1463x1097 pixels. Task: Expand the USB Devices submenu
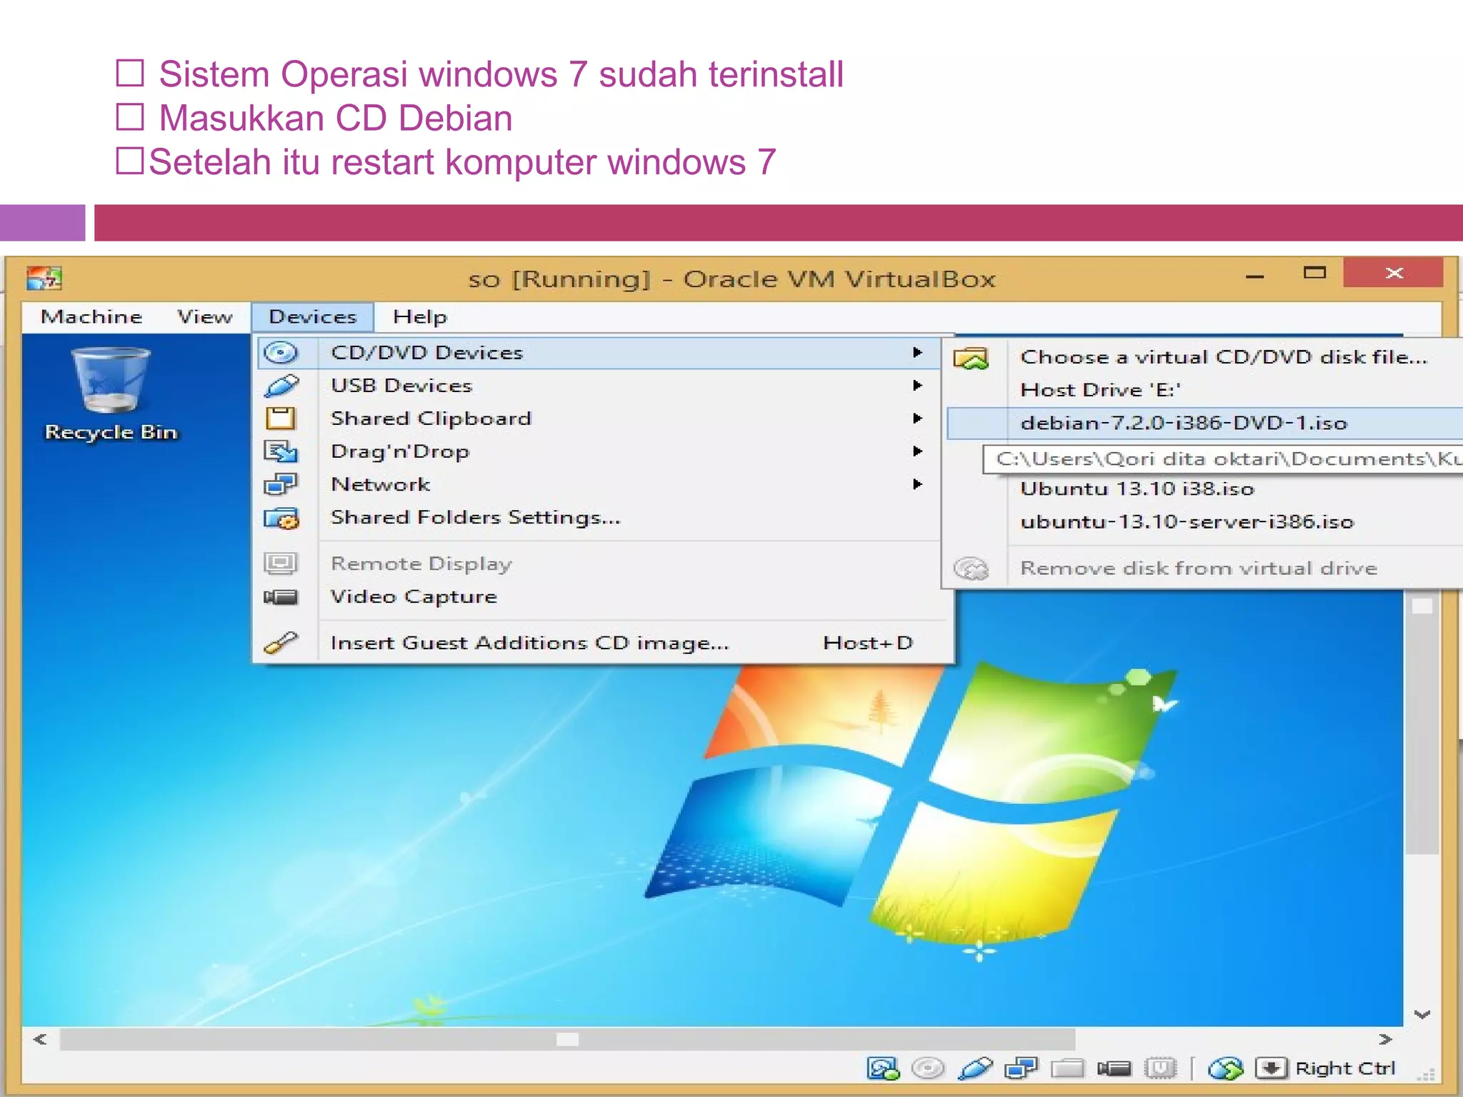click(401, 386)
